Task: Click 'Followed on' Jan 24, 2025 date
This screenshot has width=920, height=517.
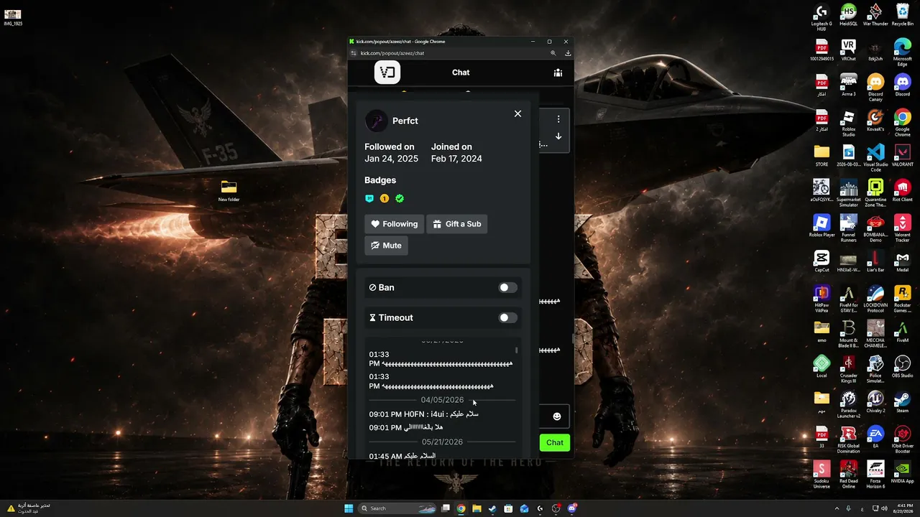Action: pyautogui.click(x=391, y=159)
